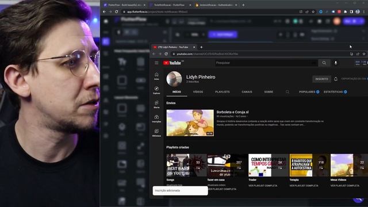Image resolution: width=368 pixels, height=207 pixels.
Task: Open Chrome extensions puzzle icon
Action: click(x=345, y=11)
